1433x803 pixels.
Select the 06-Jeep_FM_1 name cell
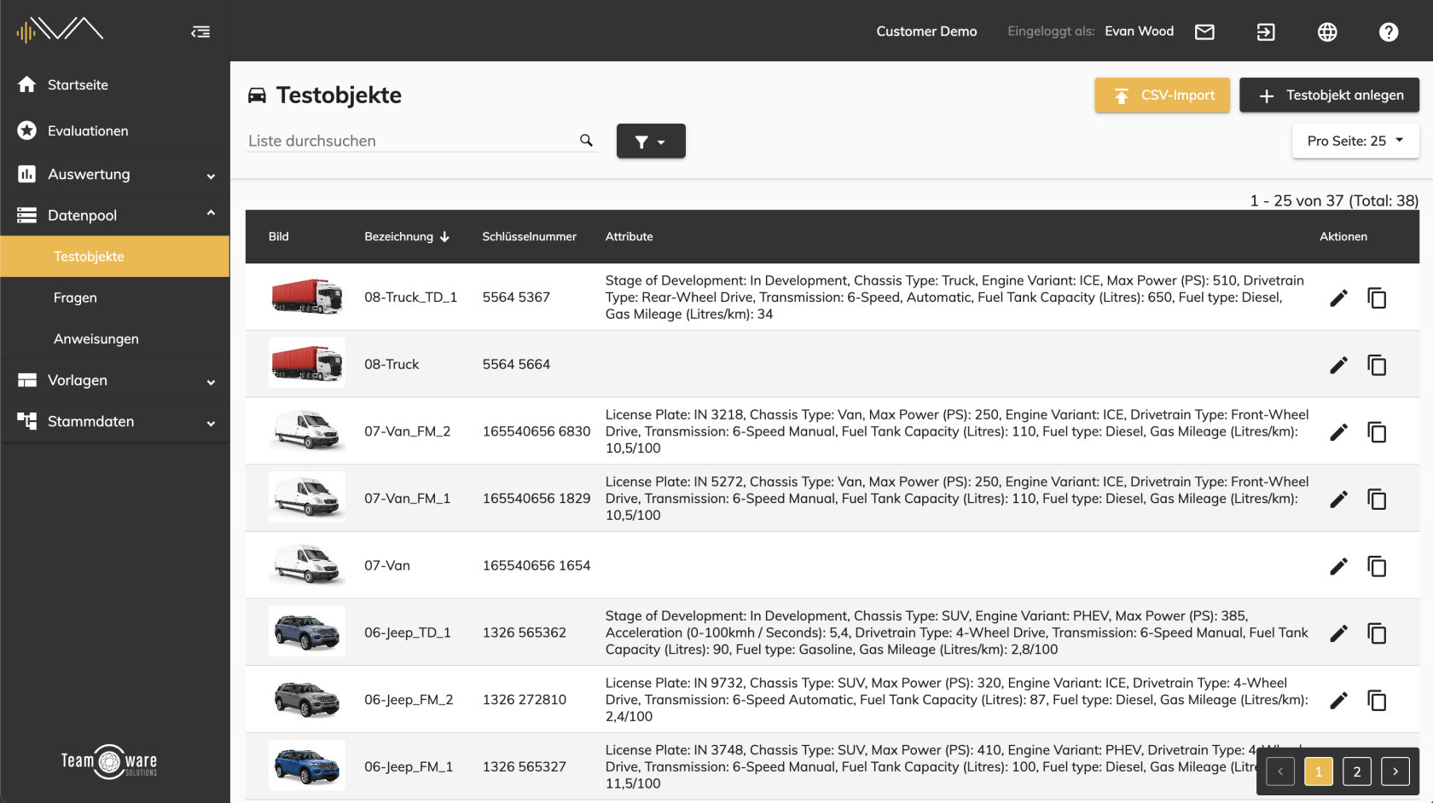[x=409, y=766]
